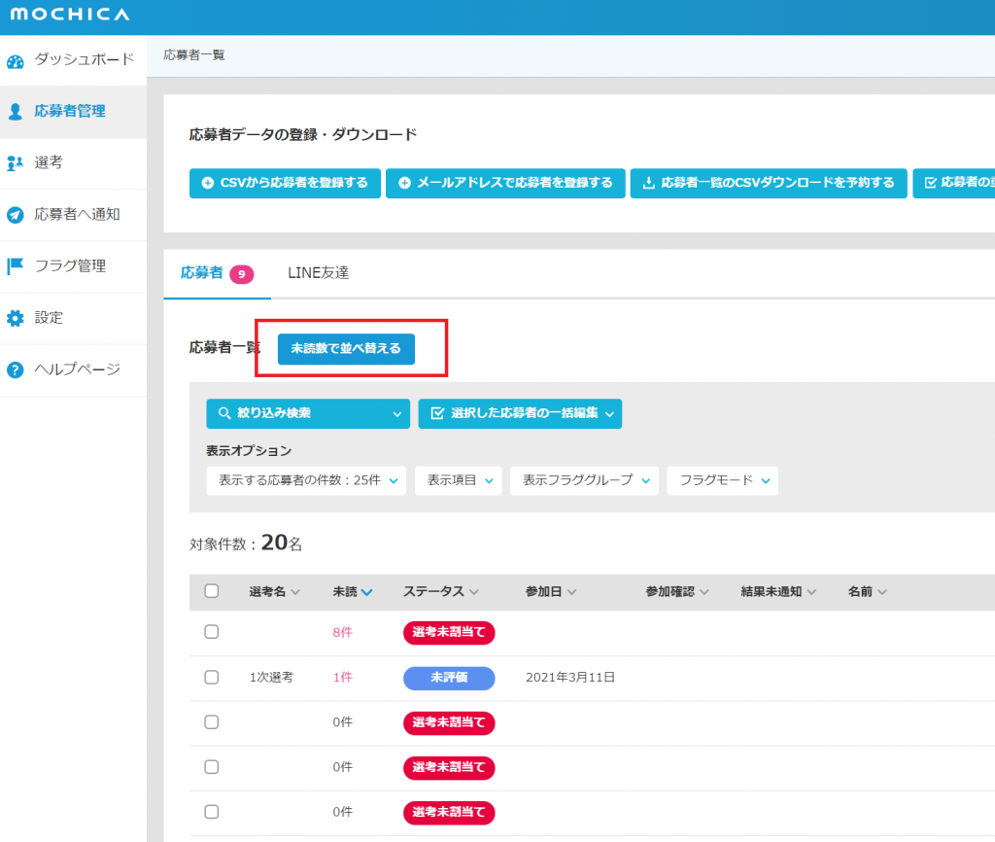
Task: Click the 選考 people icon in sidebar
Action: pyautogui.click(x=15, y=163)
